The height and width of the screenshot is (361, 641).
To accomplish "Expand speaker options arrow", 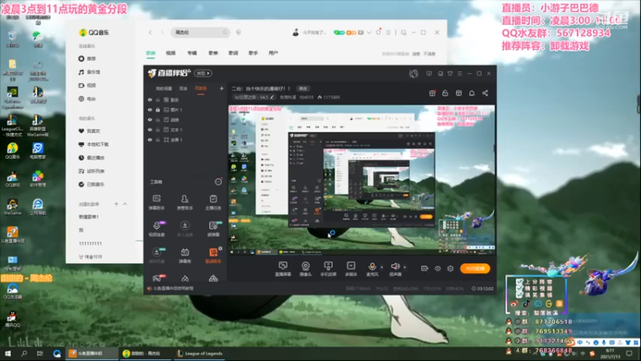I will [405, 267].
